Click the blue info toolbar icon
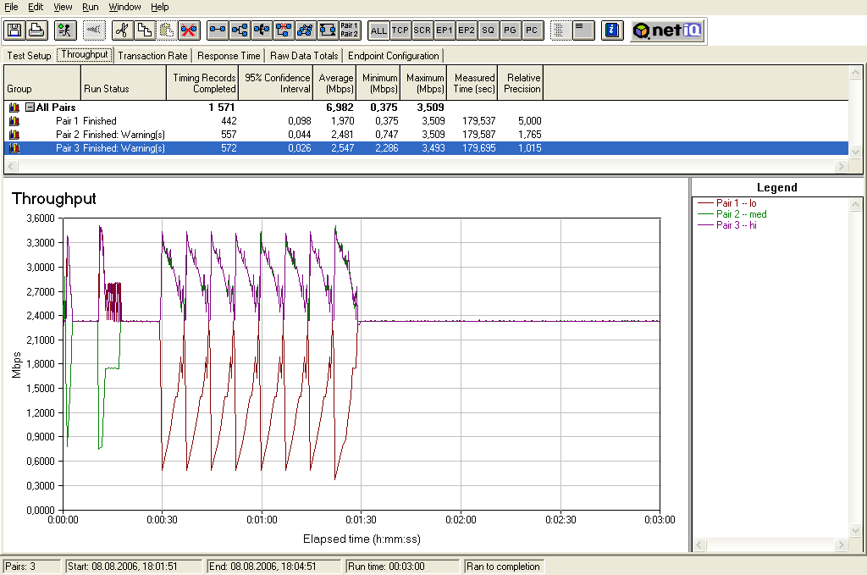Viewport: 867px width, 575px height. pyautogui.click(x=611, y=30)
